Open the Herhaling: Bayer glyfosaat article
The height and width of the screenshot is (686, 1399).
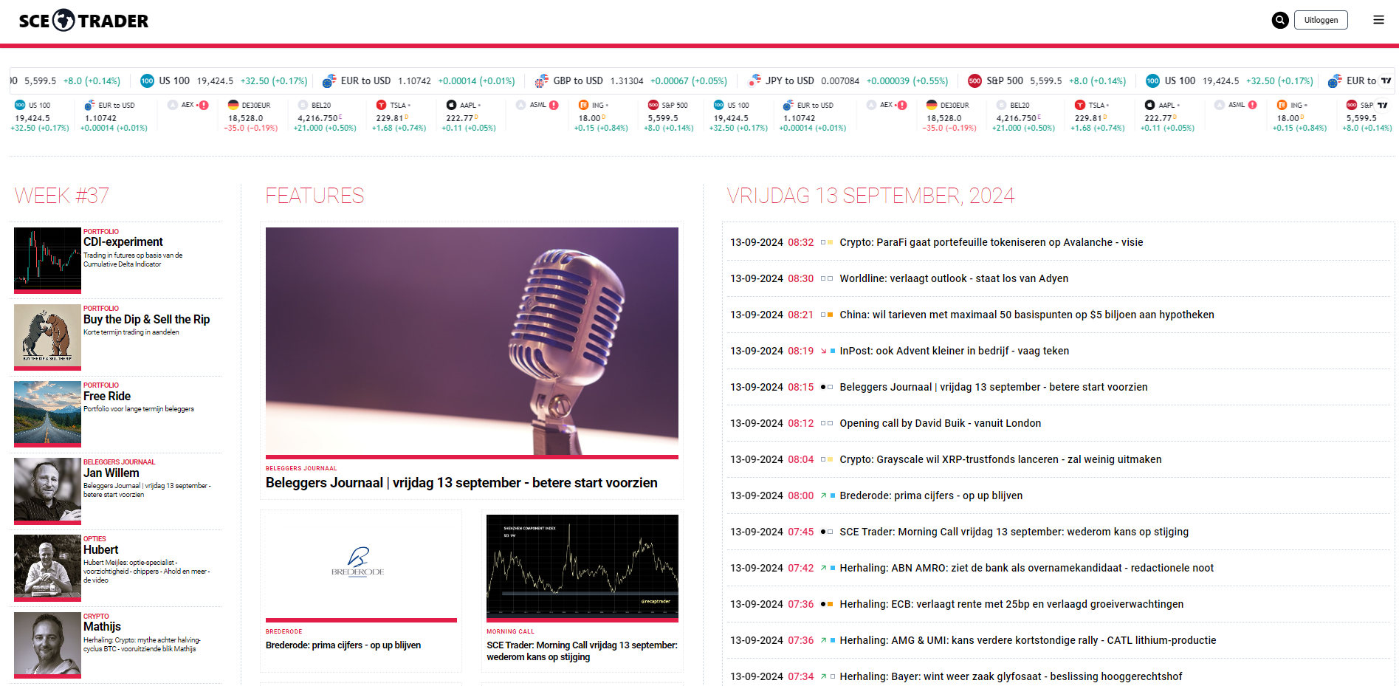[x=1011, y=676]
